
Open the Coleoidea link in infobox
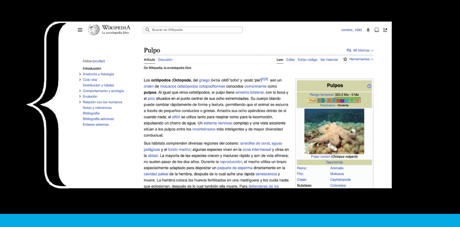click(x=338, y=186)
